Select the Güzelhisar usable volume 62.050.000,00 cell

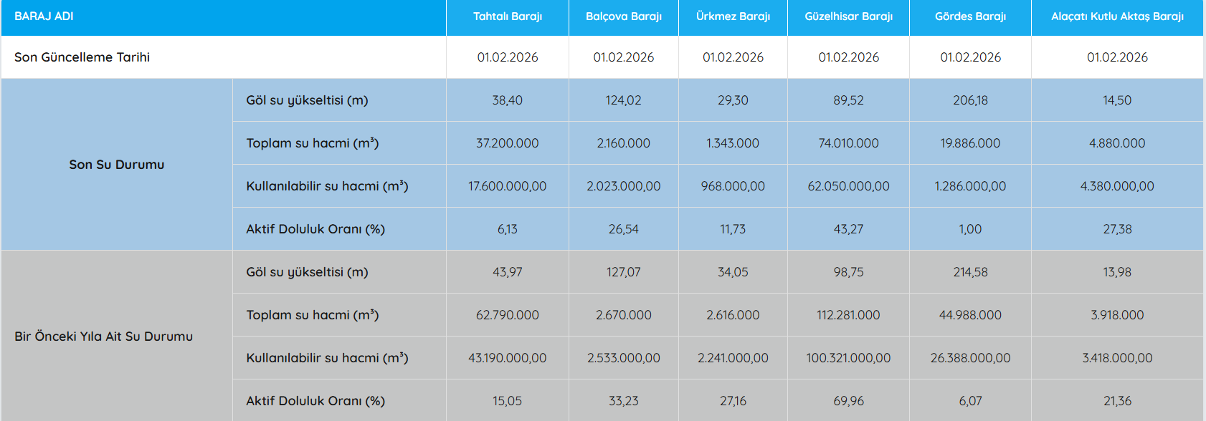848,186
